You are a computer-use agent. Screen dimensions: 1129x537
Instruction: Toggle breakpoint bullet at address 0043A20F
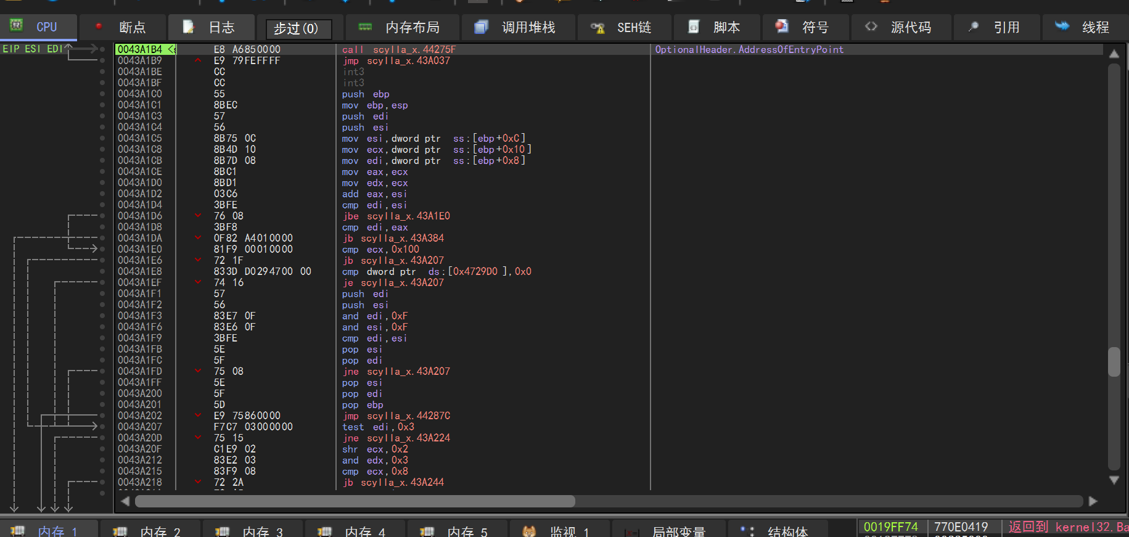tap(102, 449)
